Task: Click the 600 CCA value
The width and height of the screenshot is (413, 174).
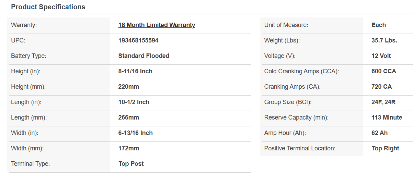Action: point(383,71)
